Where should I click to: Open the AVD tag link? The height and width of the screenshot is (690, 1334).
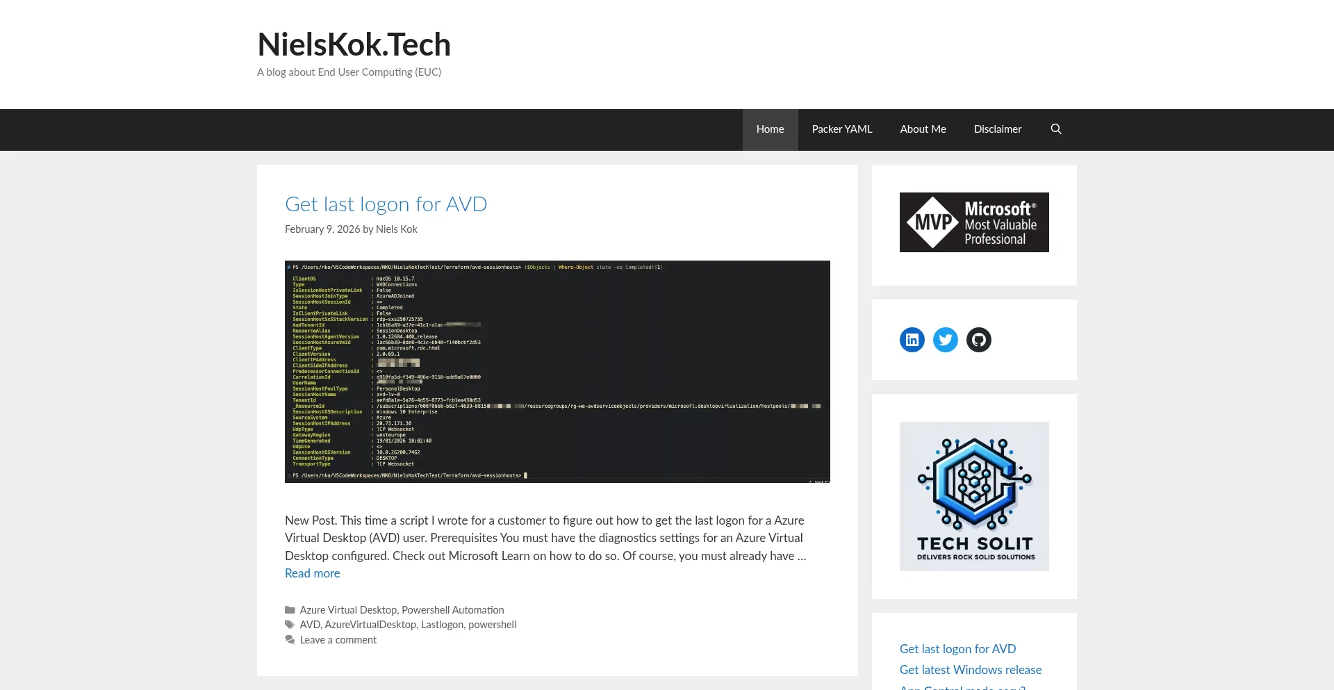(x=310, y=625)
